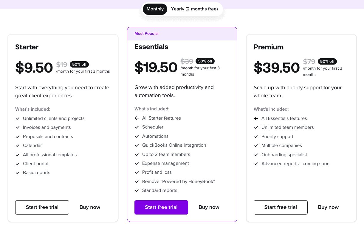Image resolution: width=364 pixels, height=230 pixels.
Task: Click the checkmark beside Unlimited clients and projects
Action: [17, 118]
